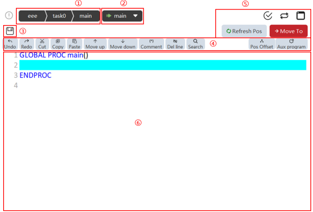Click the GLOBAL PROC main() code line
This screenshot has height=212, width=313.
[54, 55]
